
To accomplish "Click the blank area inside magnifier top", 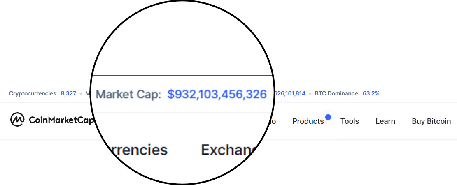I will 182,41.
